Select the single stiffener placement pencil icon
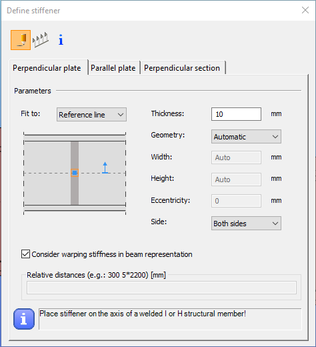Image resolution: width=316 pixels, height=347 pixels. tap(21, 40)
